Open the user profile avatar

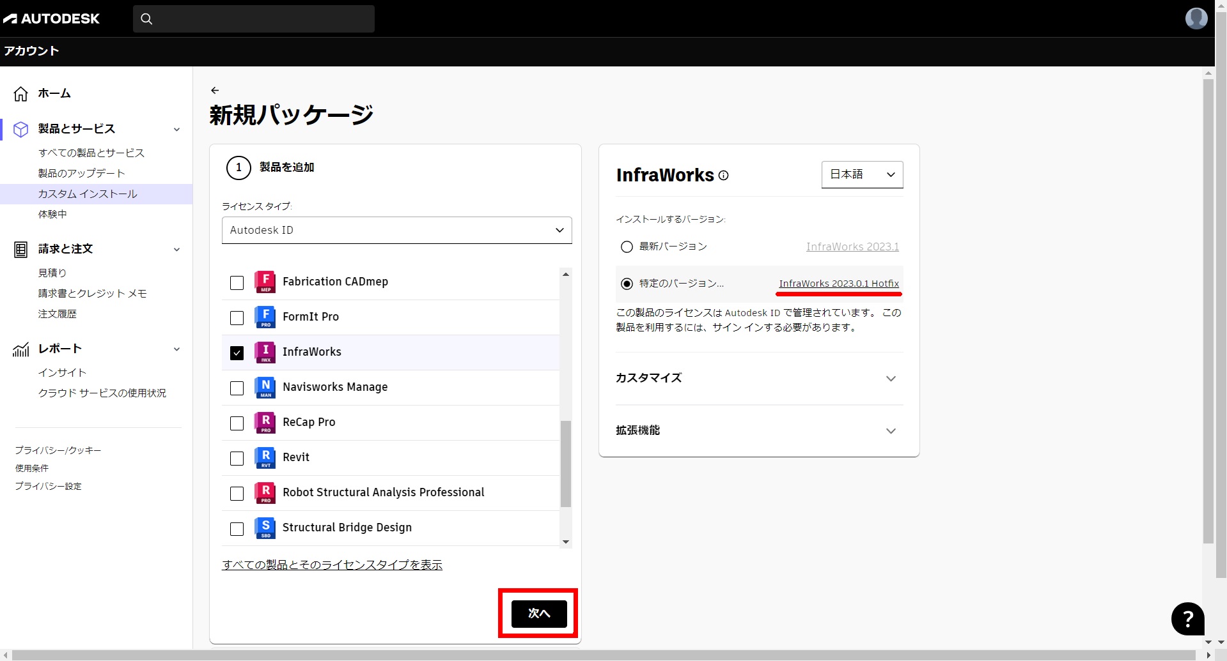coord(1196,19)
